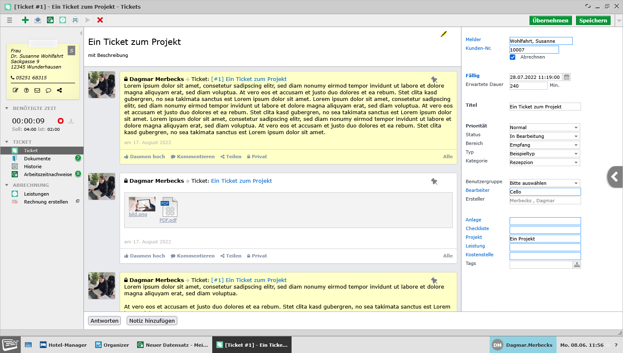Open the calendar picker for Fällig date
The height and width of the screenshot is (353, 623).
click(x=567, y=77)
